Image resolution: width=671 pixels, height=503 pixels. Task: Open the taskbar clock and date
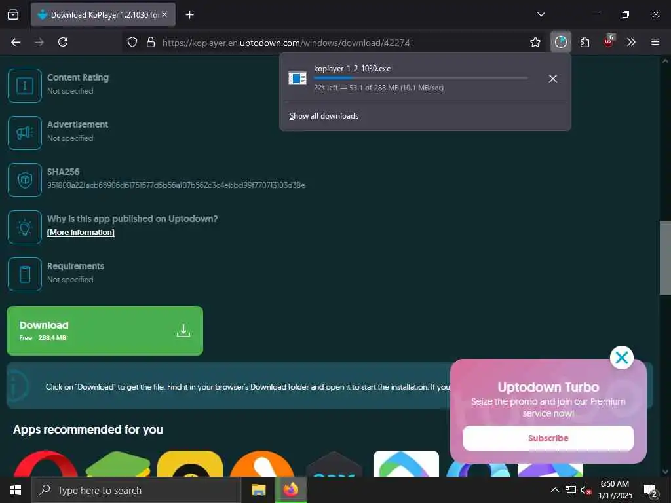click(x=615, y=490)
